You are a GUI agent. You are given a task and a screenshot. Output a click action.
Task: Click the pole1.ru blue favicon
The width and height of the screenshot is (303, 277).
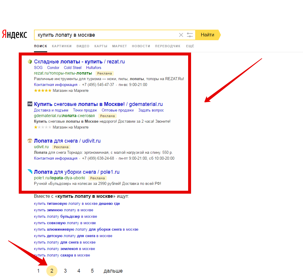pos(30,172)
